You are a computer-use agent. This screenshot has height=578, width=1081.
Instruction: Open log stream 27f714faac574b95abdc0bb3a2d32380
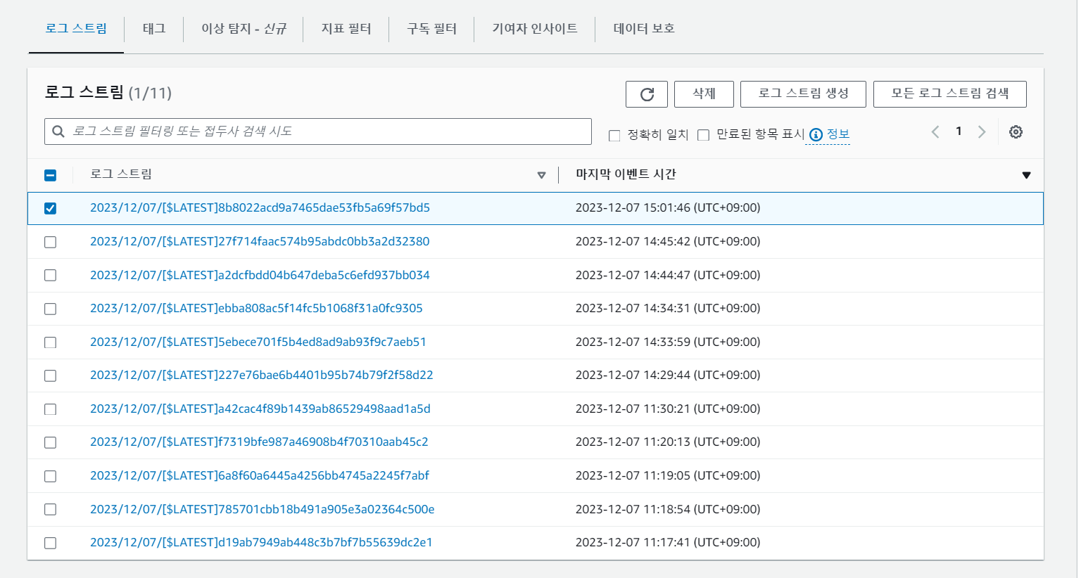(x=260, y=242)
